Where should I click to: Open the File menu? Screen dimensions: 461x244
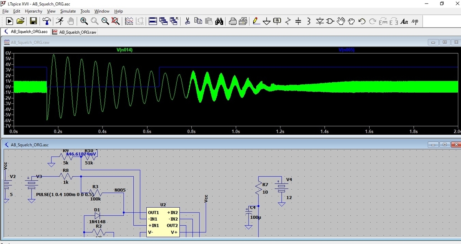click(6, 11)
